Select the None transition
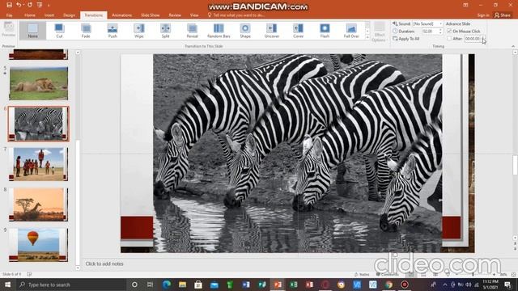The image size is (518, 291). [32, 31]
